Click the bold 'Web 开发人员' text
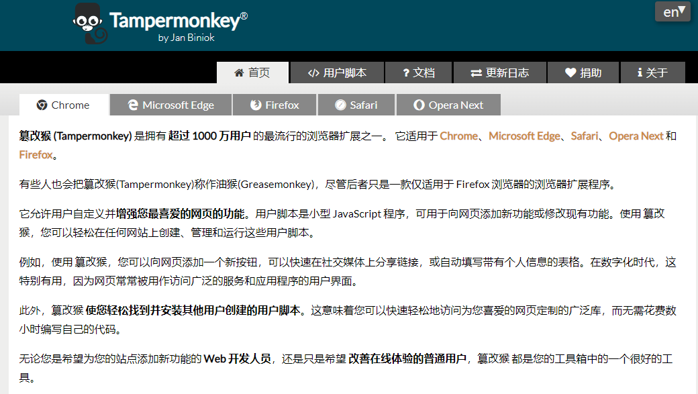 tap(238, 359)
